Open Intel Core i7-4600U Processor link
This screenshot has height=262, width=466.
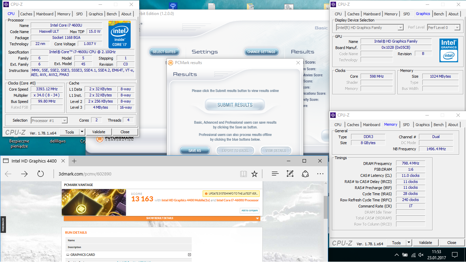click(238, 200)
